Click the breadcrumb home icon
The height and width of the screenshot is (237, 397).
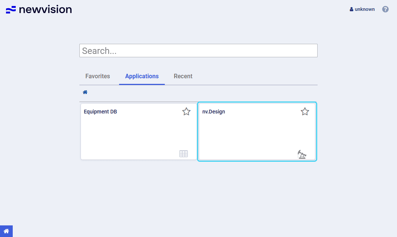pyautogui.click(x=85, y=92)
